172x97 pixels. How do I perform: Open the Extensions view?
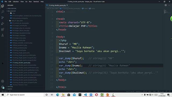[x=2, y=29]
